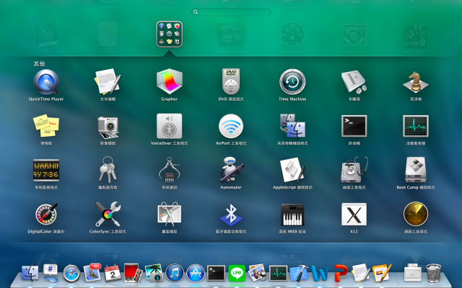This screenshot has width=462, height=288.
Task: Open the yellow Stickies notes app
Action: pyautogui.click(x=46, y=126)
